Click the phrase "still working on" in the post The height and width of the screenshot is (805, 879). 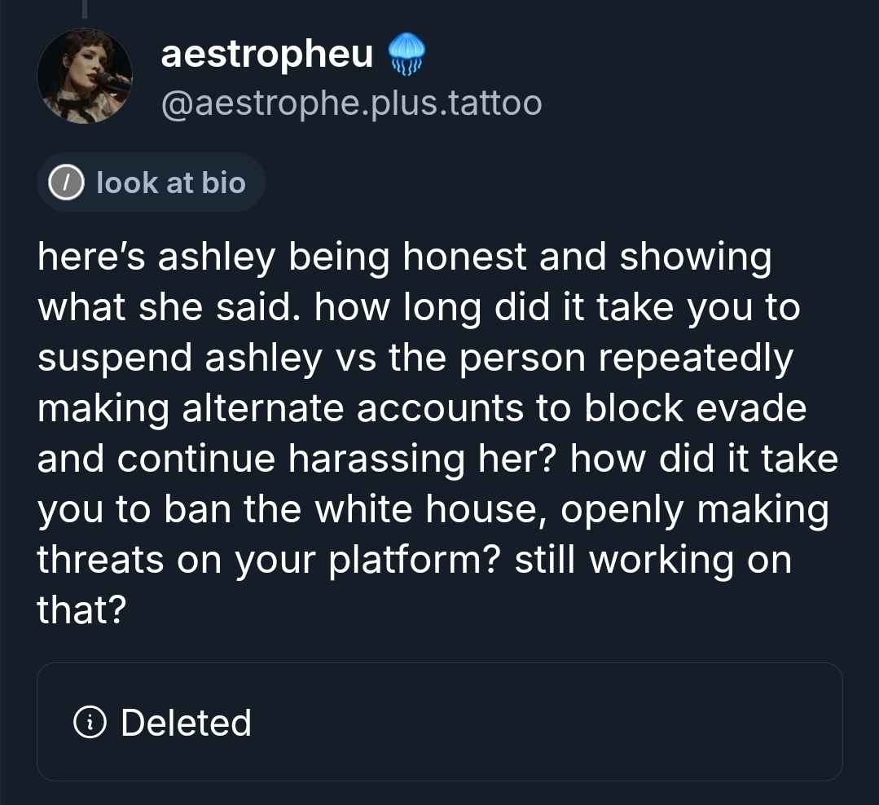point(653,560)
